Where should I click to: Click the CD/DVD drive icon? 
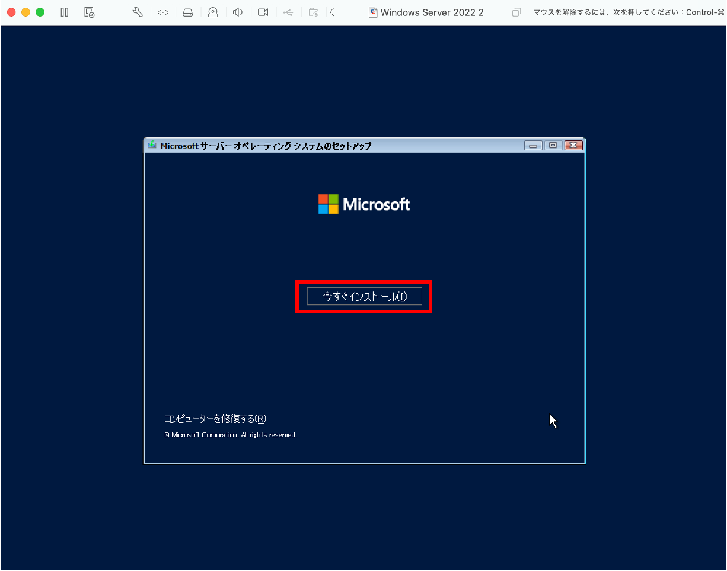click(212, 12)
